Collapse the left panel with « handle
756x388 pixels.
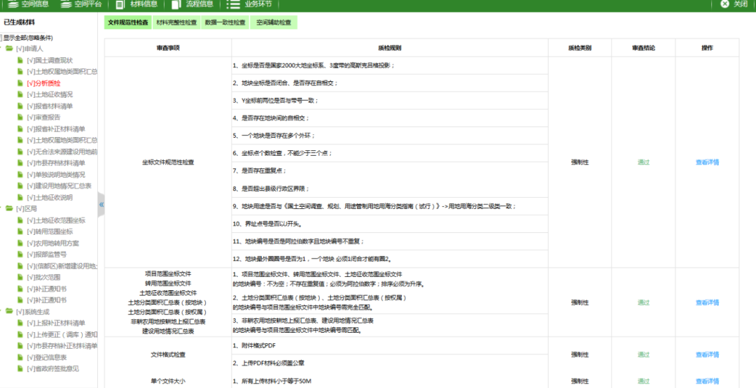click(x=101, y=205)
